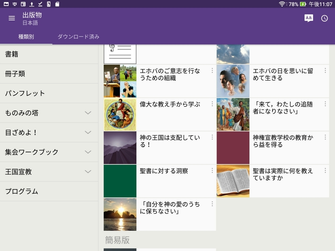335x251 pixels.
Task: Tap the faces in clouds cover thumbnail
Action: pos(233,81)
